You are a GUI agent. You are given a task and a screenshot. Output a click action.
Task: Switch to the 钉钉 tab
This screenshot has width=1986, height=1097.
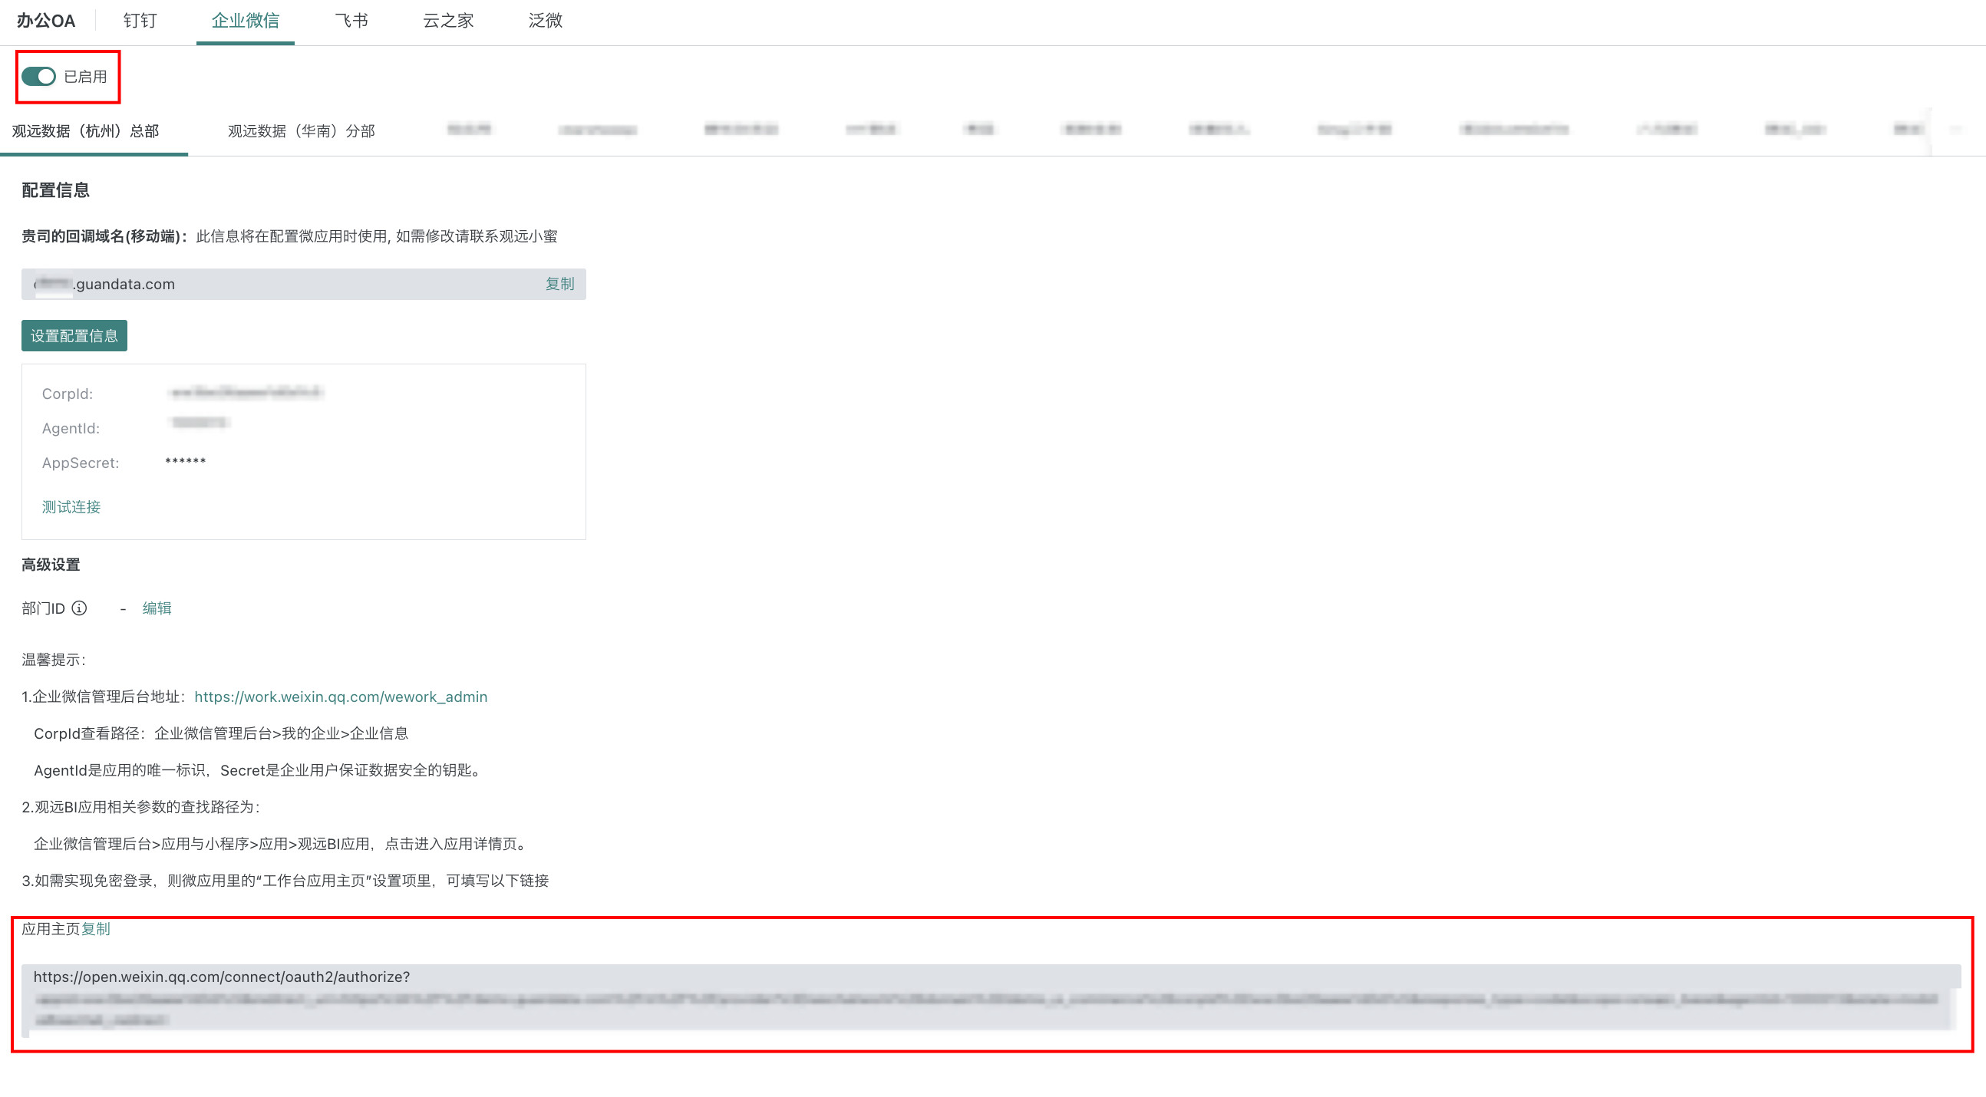[140, 21]
